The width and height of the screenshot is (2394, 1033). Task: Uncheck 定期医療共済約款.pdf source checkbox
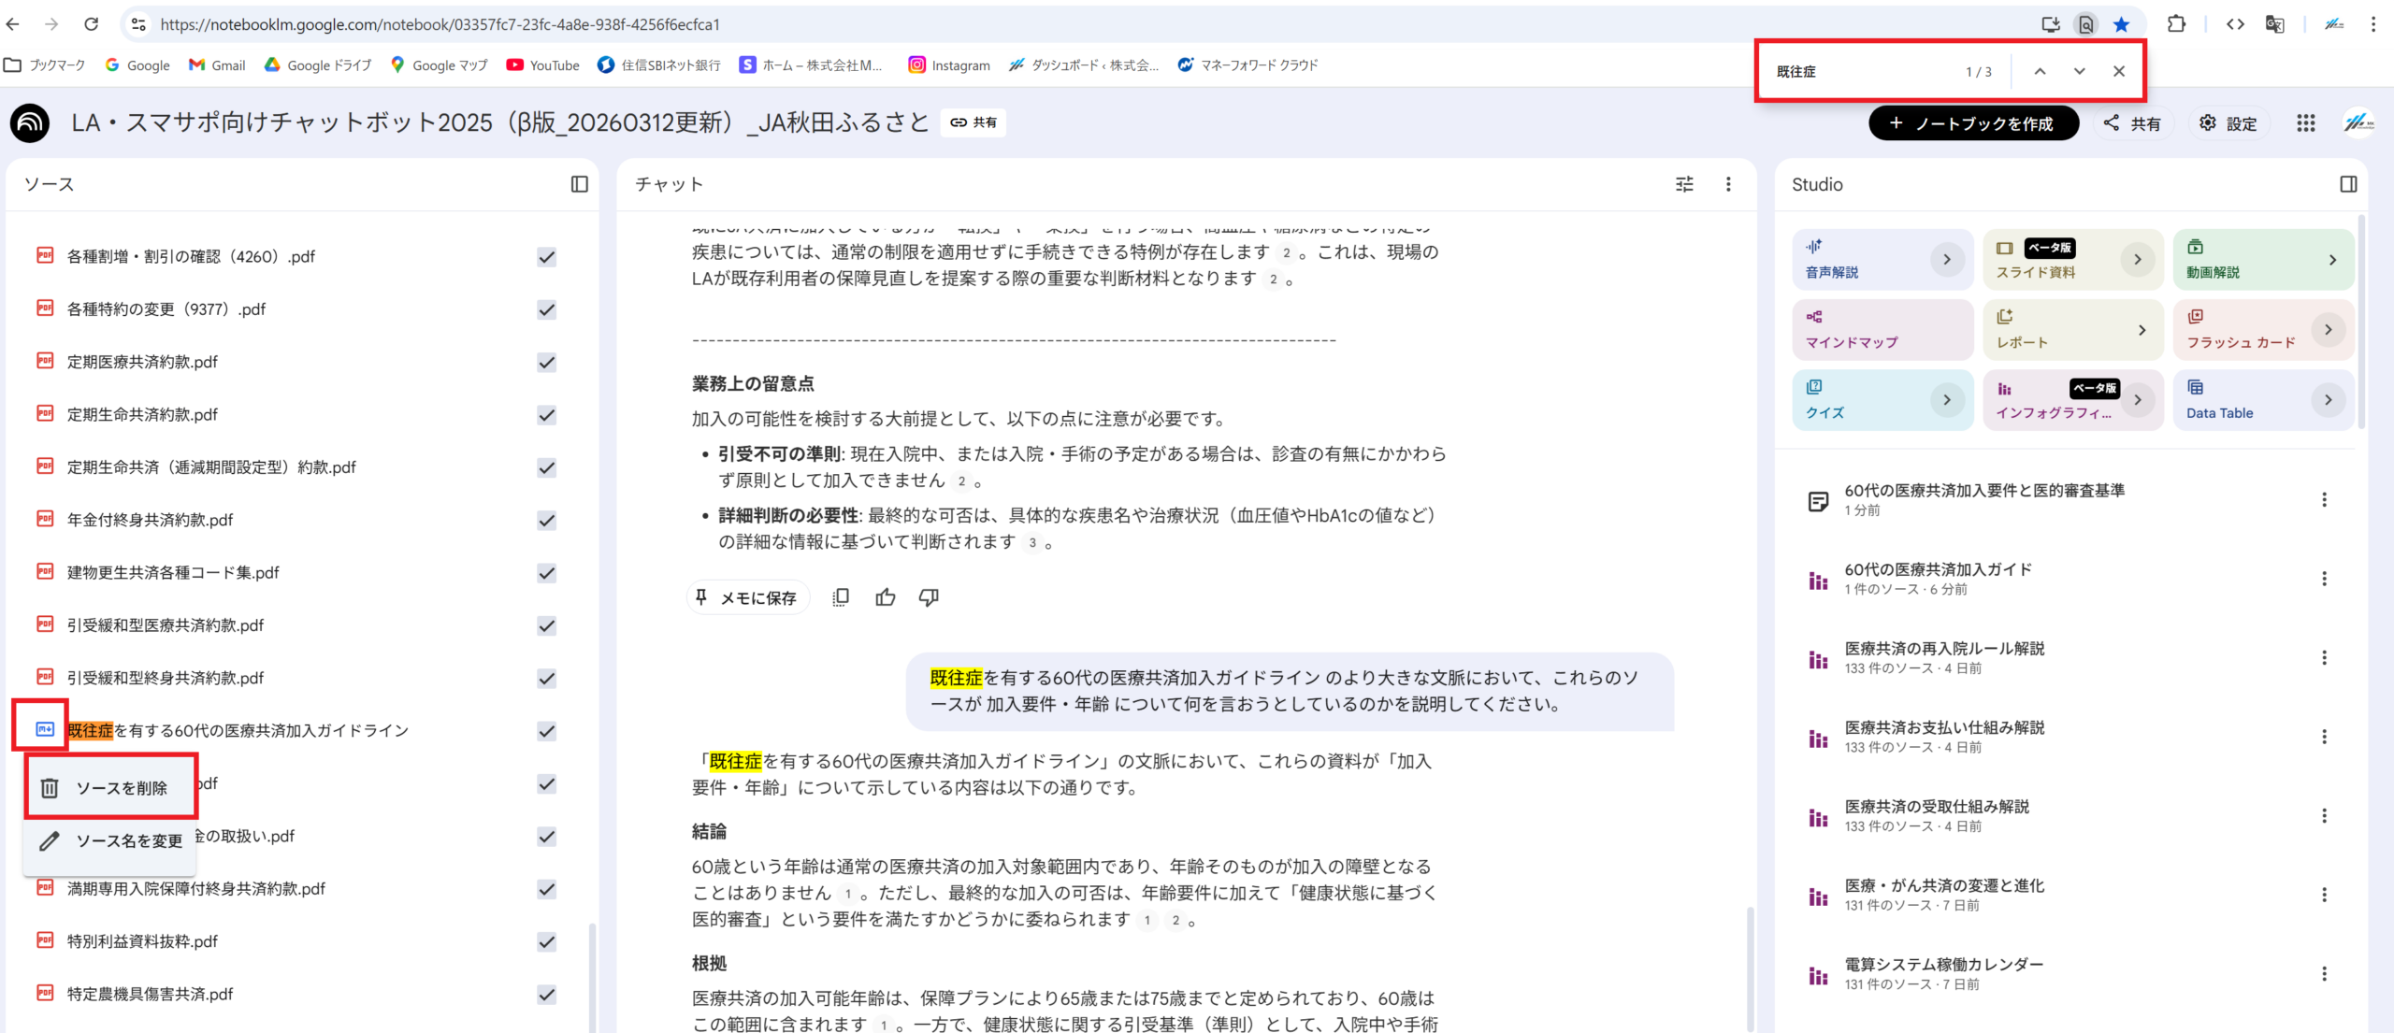pos(547,363)
